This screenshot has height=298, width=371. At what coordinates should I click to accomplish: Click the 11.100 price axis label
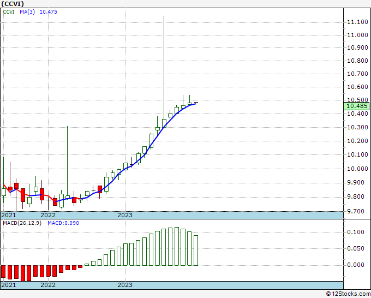357,22
